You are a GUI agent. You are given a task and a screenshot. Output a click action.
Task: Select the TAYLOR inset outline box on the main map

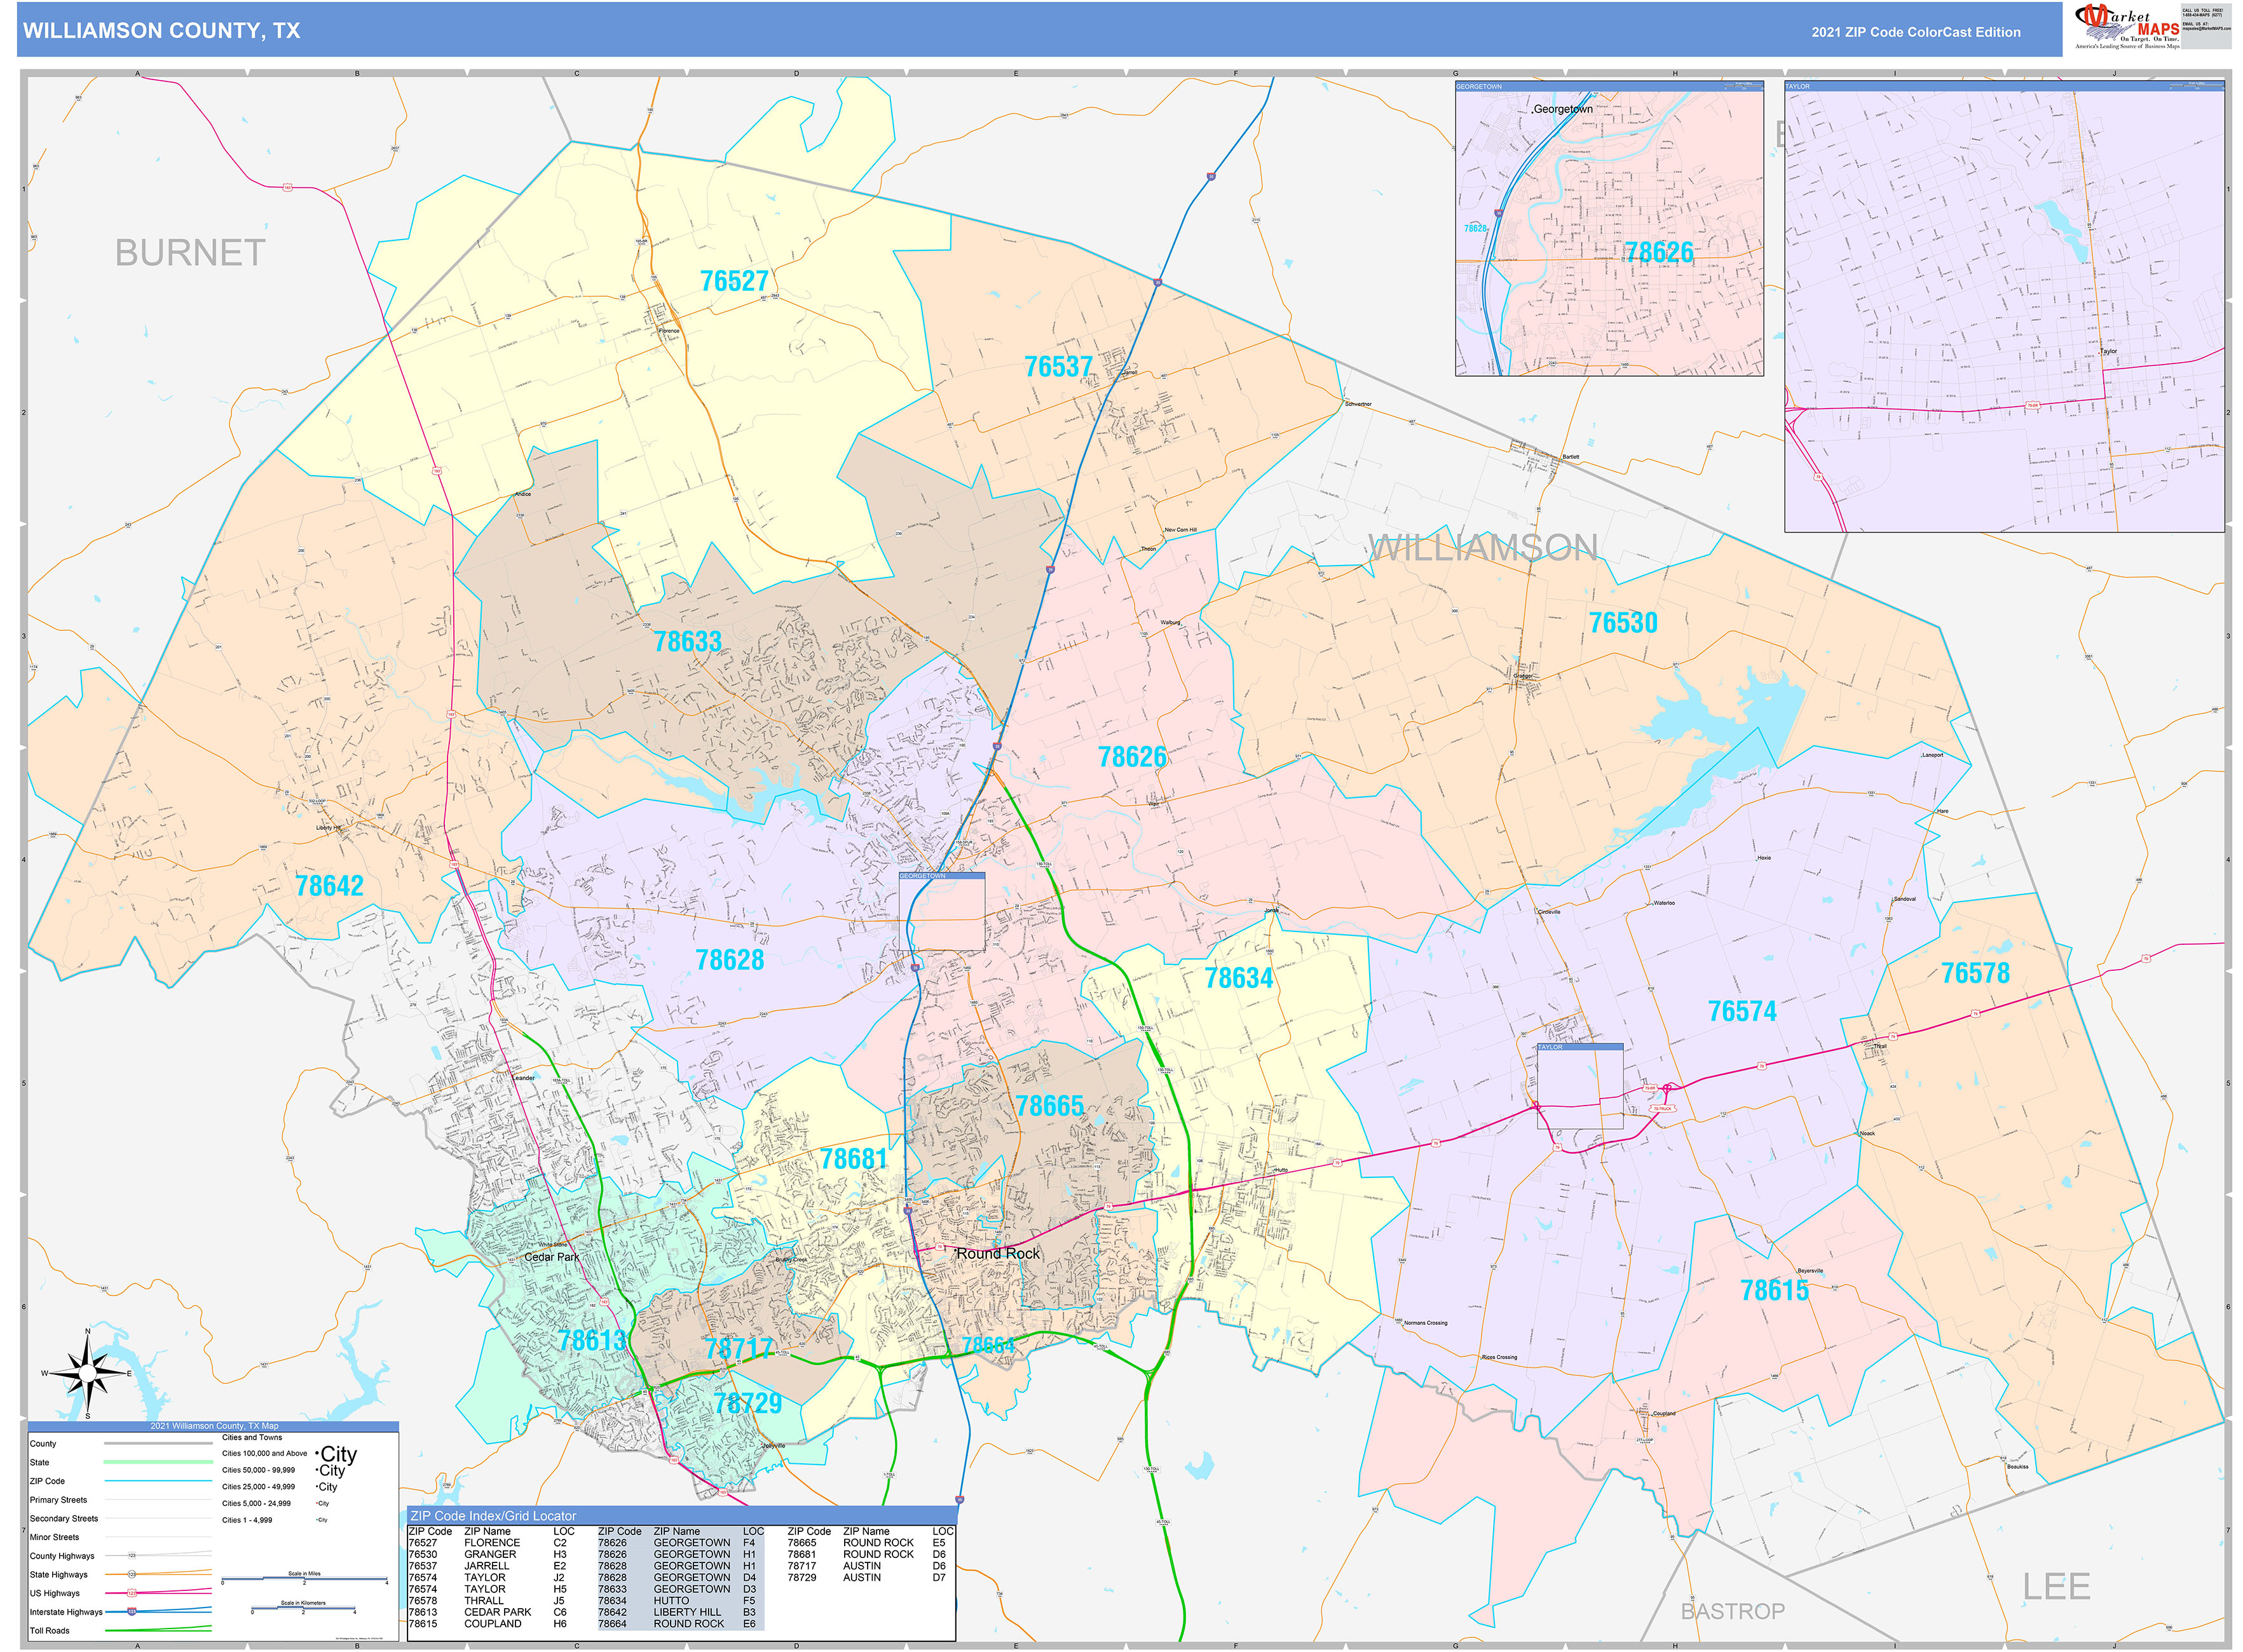[x=1579, y=1087]
